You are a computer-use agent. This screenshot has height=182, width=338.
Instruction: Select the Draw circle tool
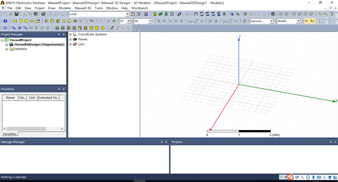coord(21,21)
